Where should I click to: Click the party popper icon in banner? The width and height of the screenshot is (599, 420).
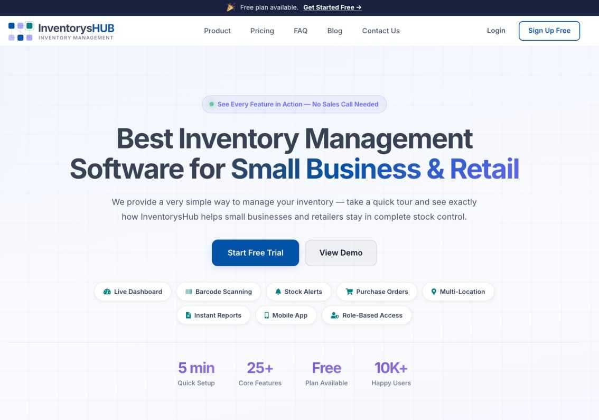[x=230, y=7]
